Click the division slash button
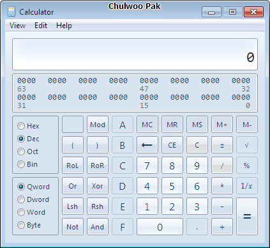Viewport: 270px width, 248px height. pyautogui.click(x=222, y=166)
